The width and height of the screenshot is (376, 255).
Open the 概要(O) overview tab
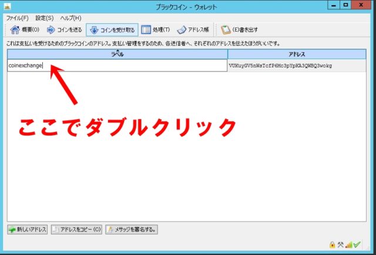click(x=25, y=30)
